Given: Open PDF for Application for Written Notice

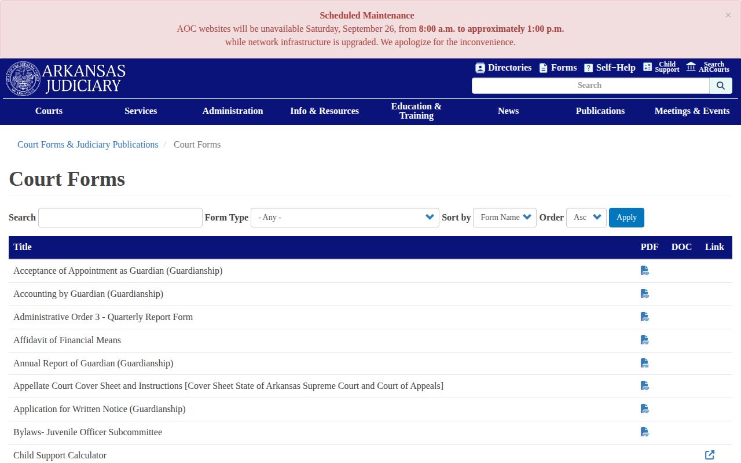Looking at the screenshot, I should (x=645, y=409).
